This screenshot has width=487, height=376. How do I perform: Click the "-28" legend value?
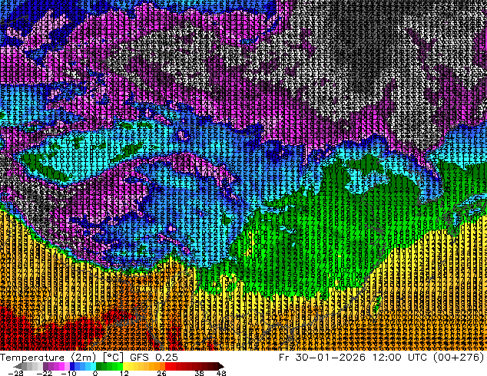tap(15, 373)
